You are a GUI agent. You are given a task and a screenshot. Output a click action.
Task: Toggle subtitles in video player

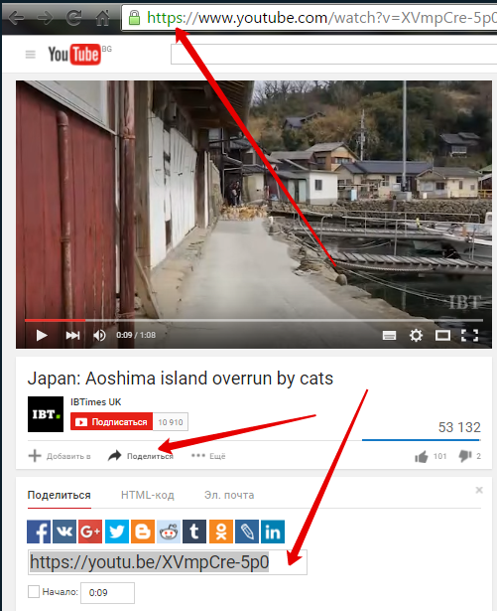[389, 335]
